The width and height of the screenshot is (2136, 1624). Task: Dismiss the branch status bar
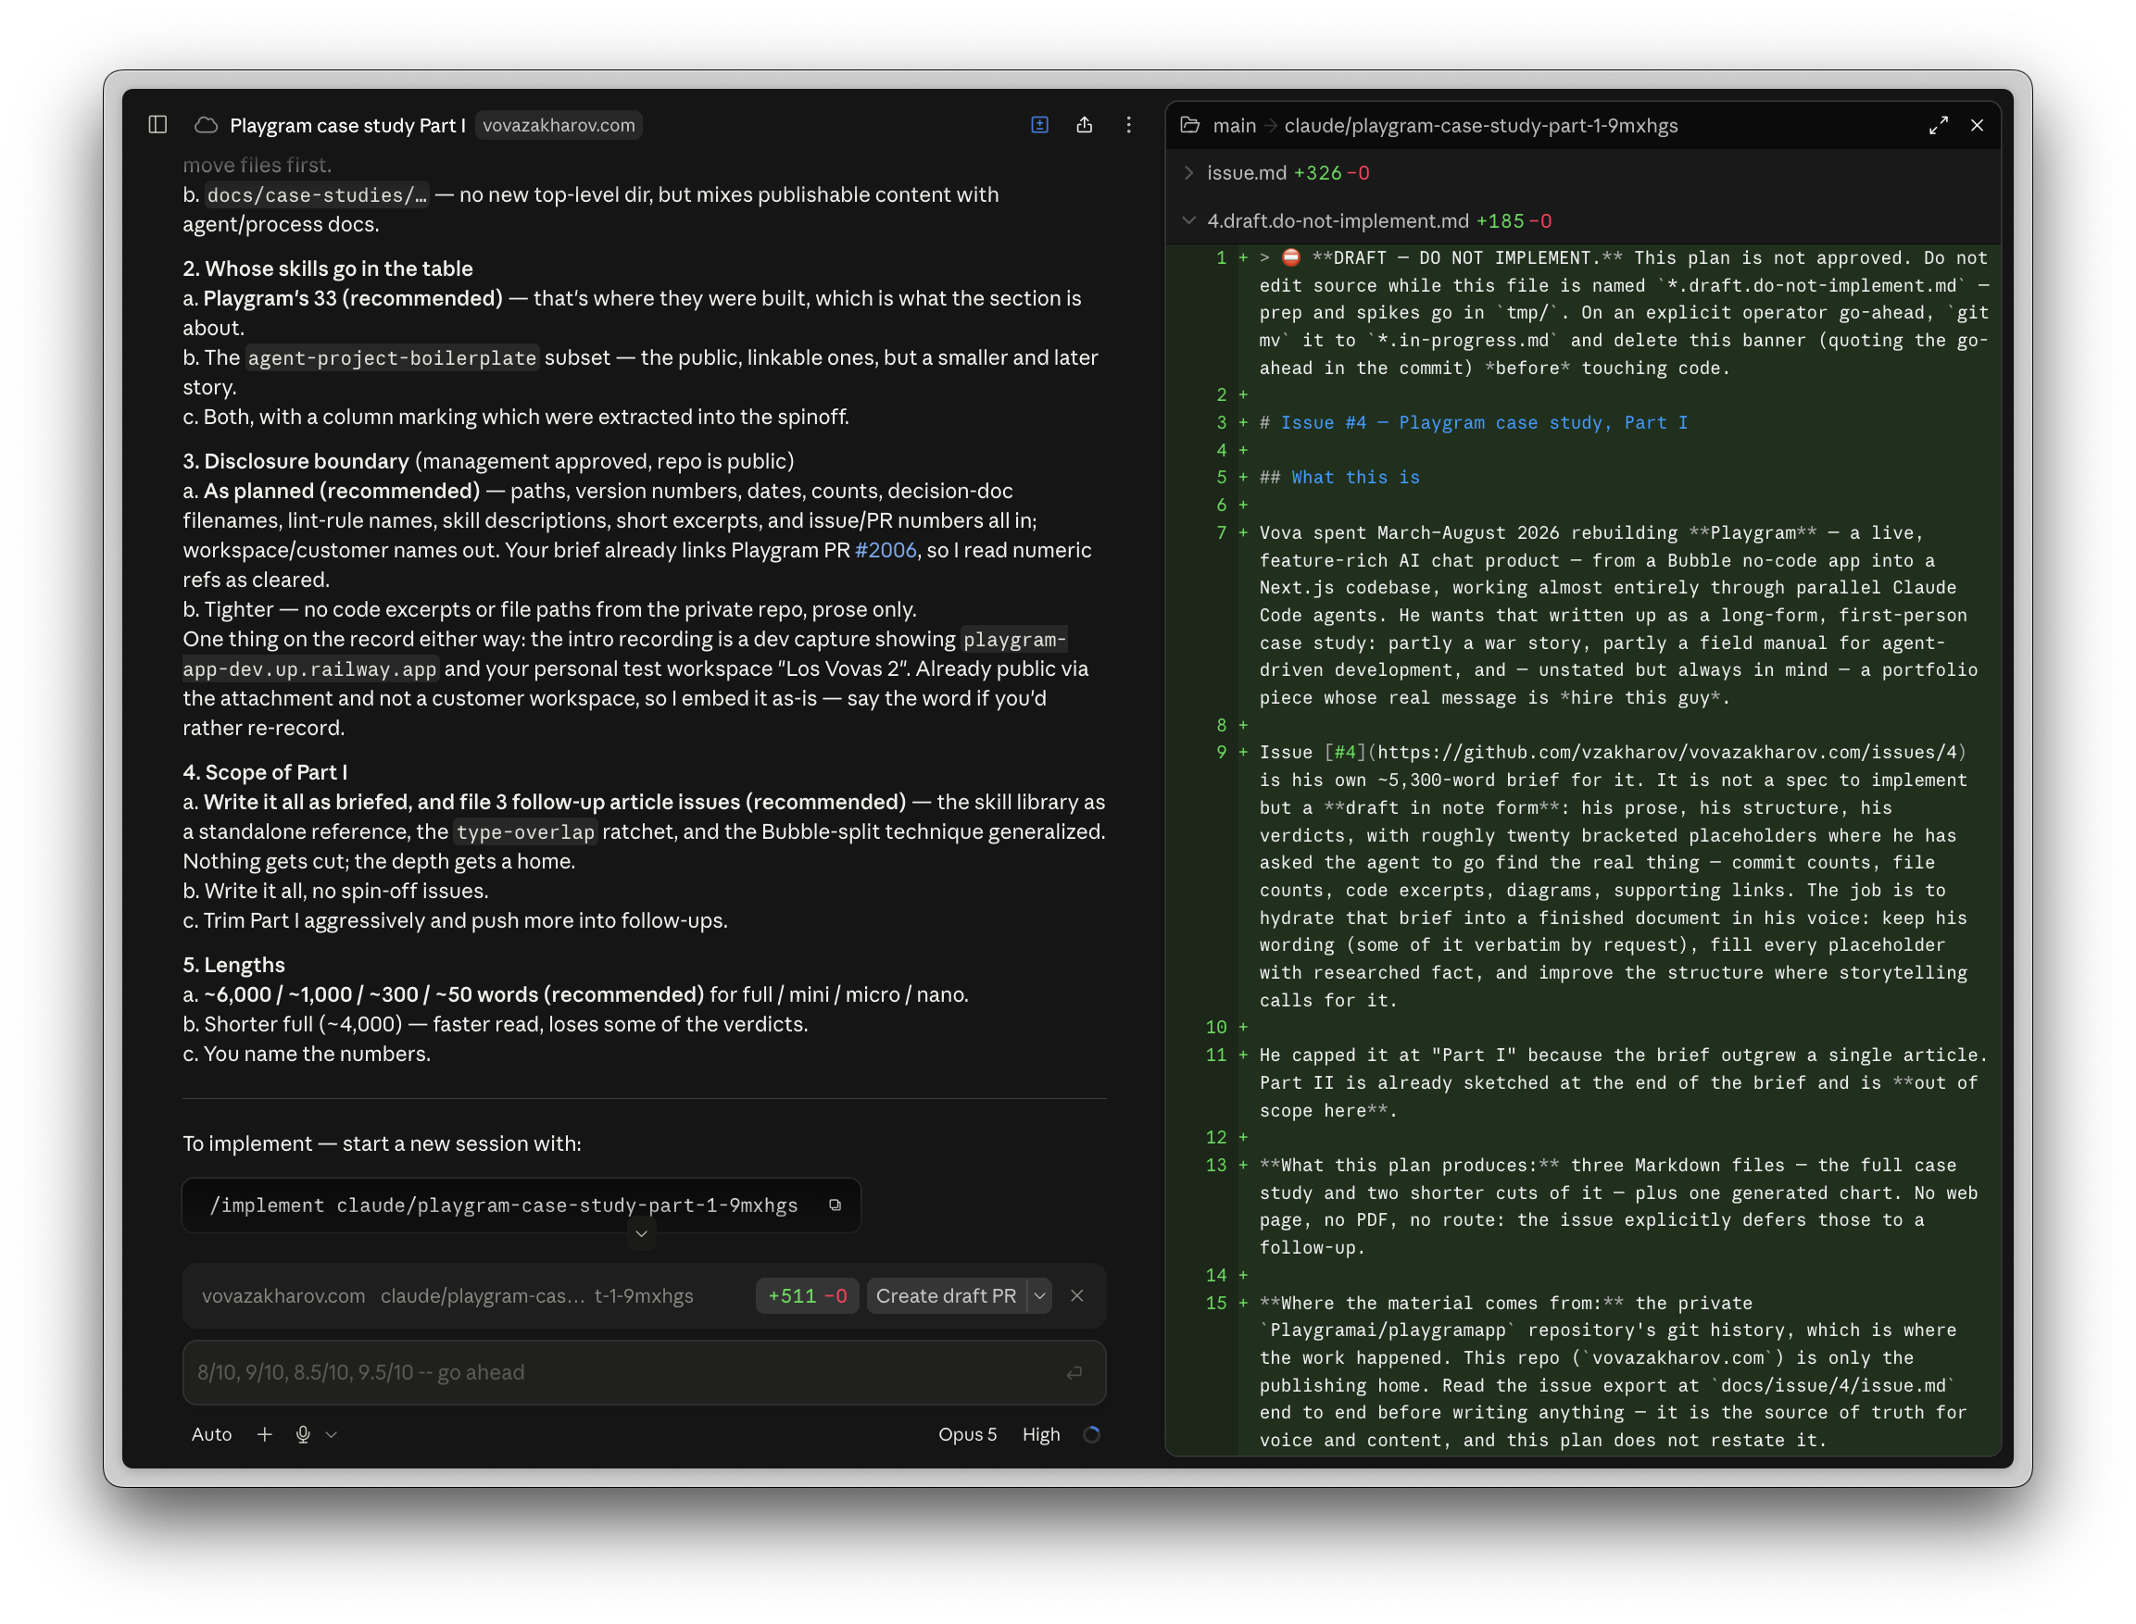tap(1076, 1295)
